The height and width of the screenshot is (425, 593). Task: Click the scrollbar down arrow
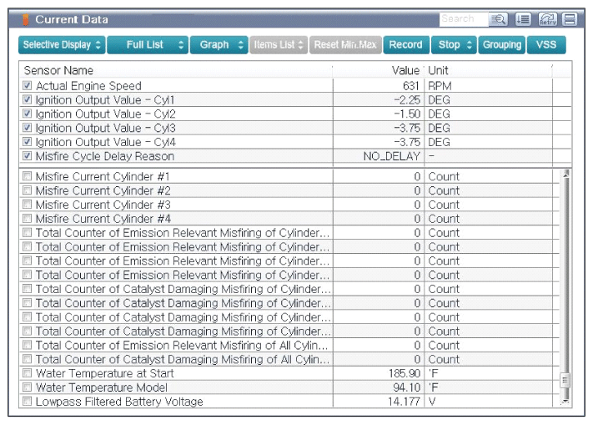click(x=565, y=402)
